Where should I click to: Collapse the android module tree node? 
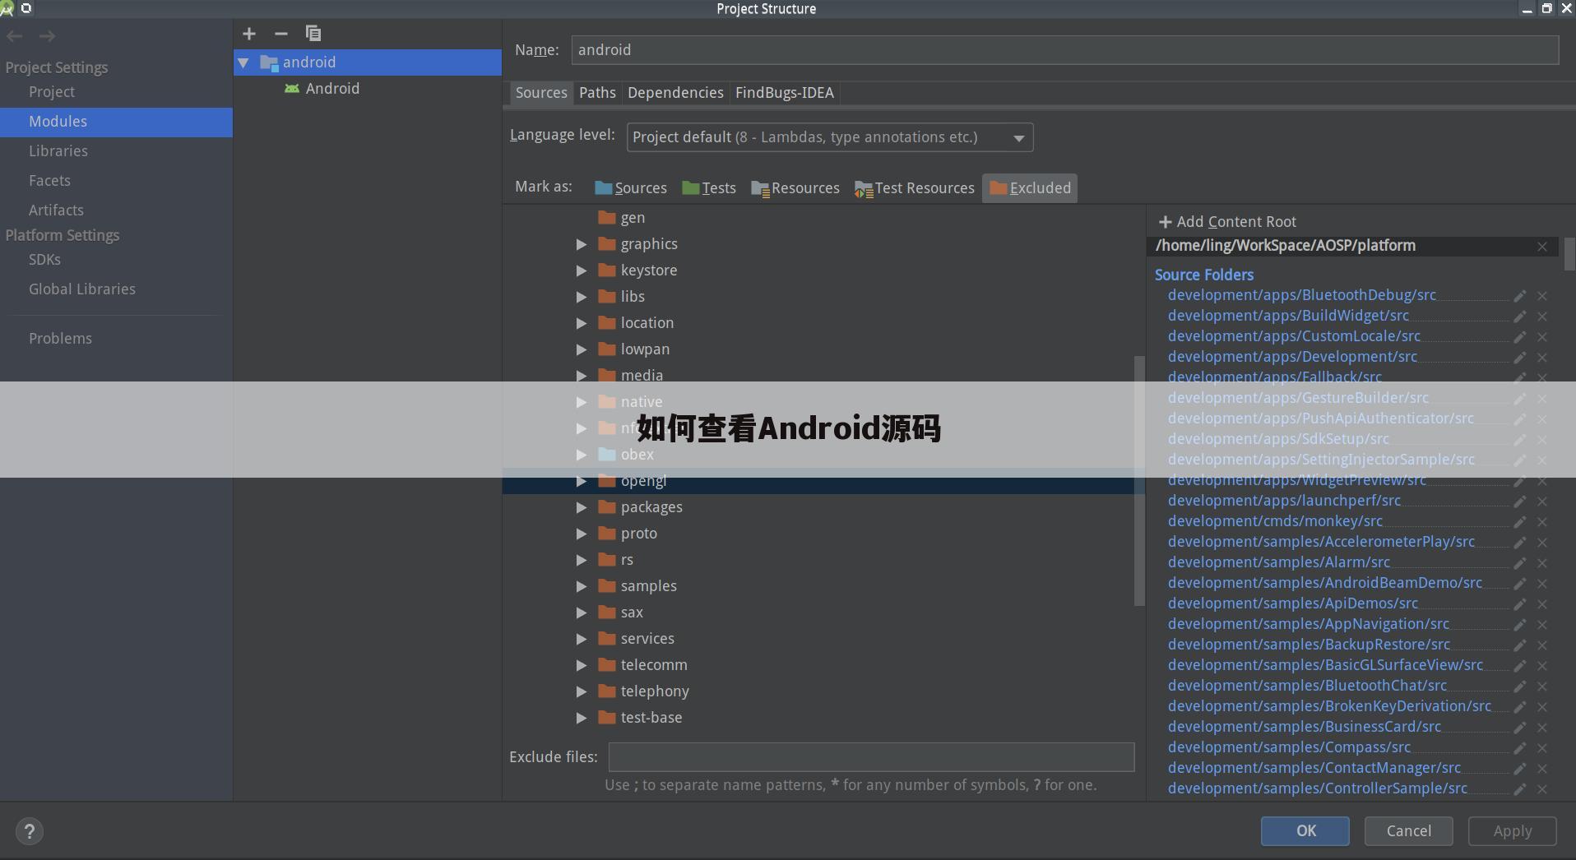(x=243, y=62)
